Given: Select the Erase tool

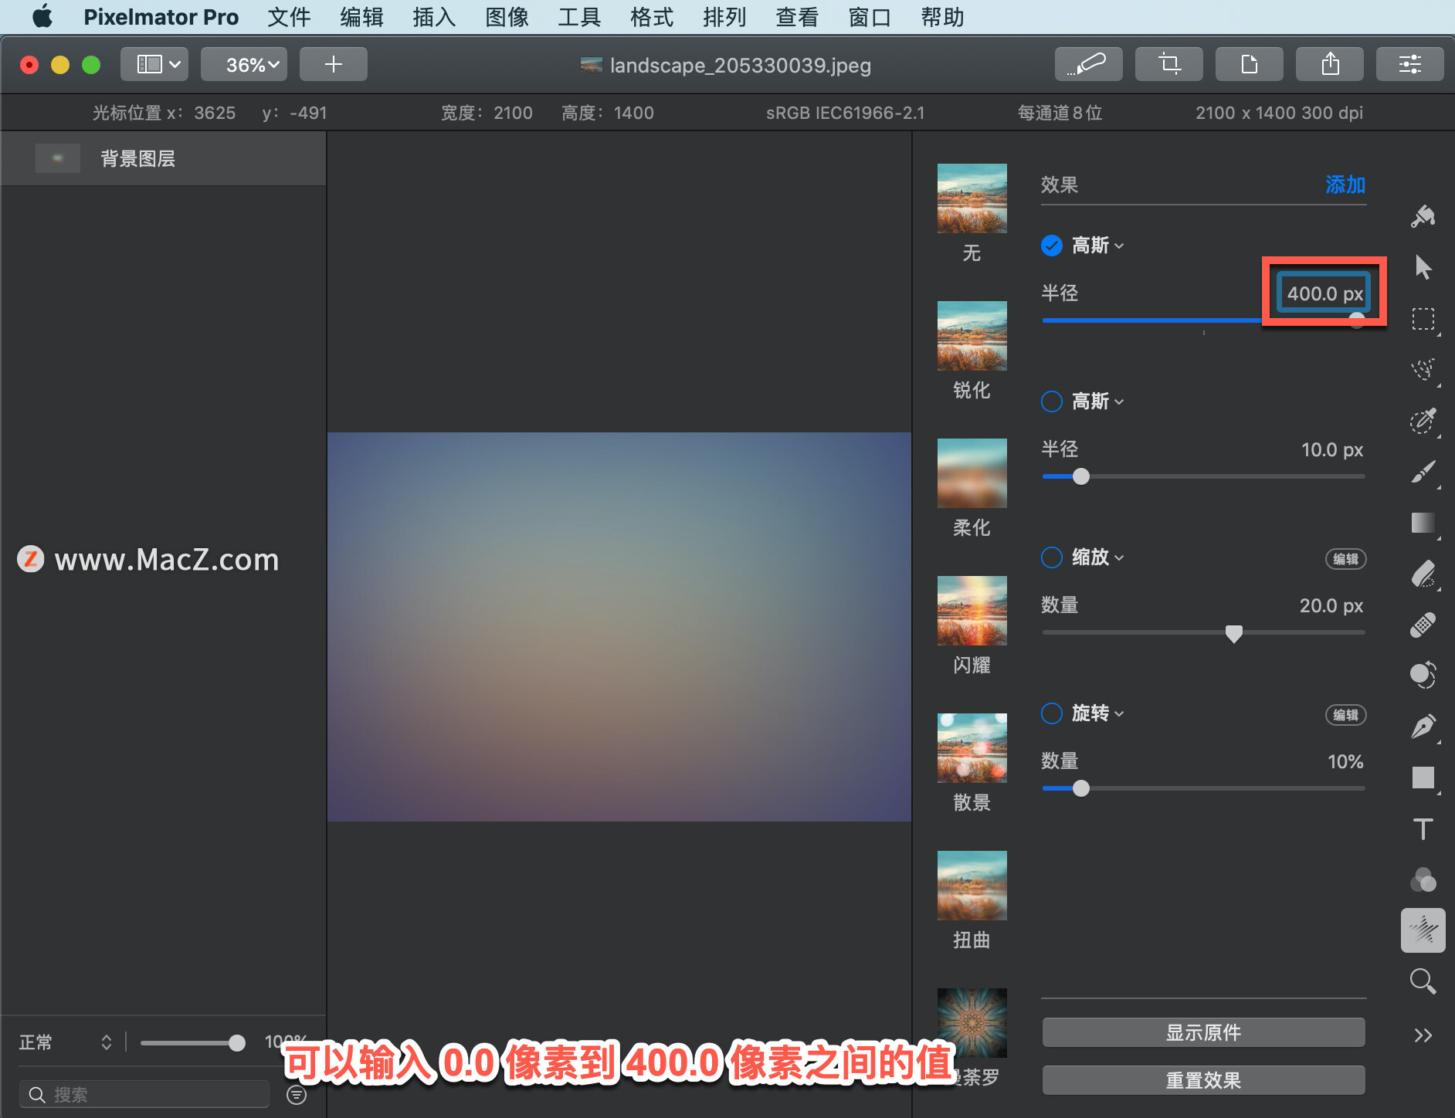Looking at the screenshot, I should coord(1423,574).
